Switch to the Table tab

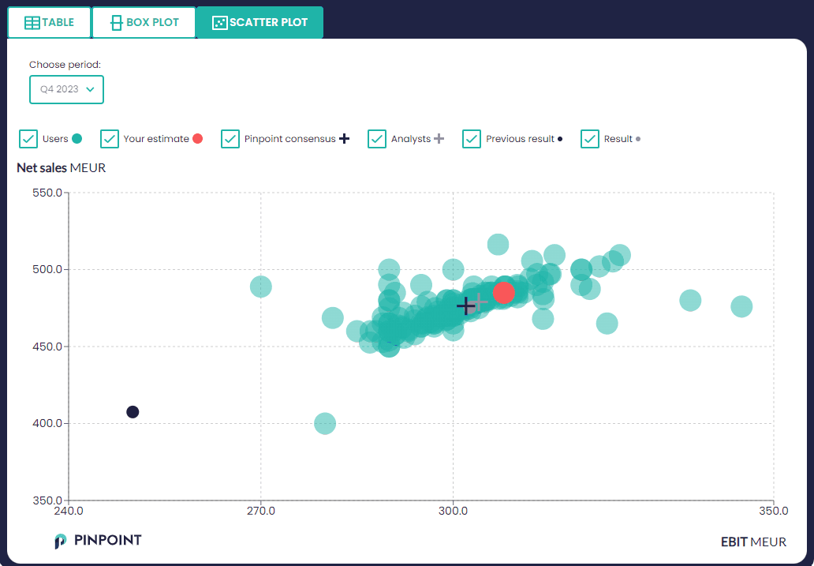(49, 23)
